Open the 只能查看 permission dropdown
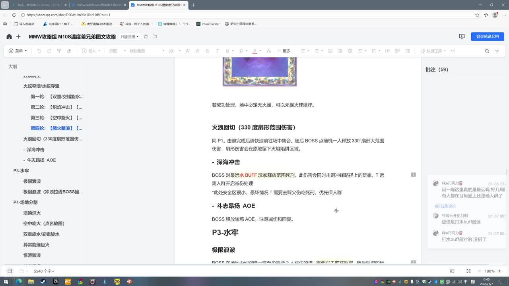The image size is (509, 286). pos(129,37)
